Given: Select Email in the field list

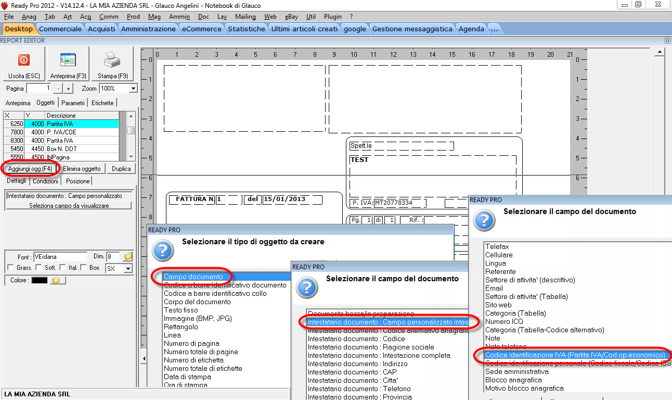Looking at the screenshot, I should (x=494, y=288).
